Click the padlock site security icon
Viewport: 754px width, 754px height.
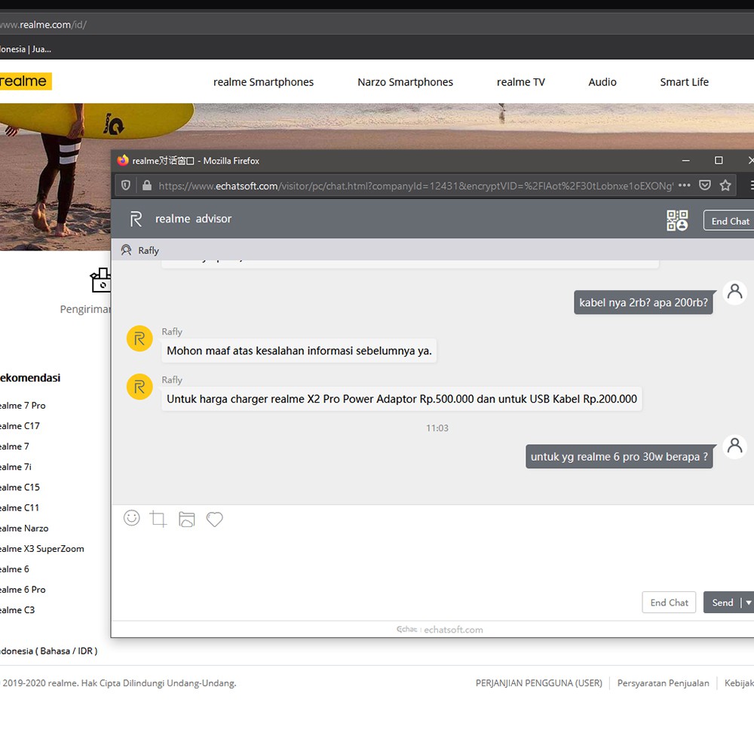click(x=146, y=185)
